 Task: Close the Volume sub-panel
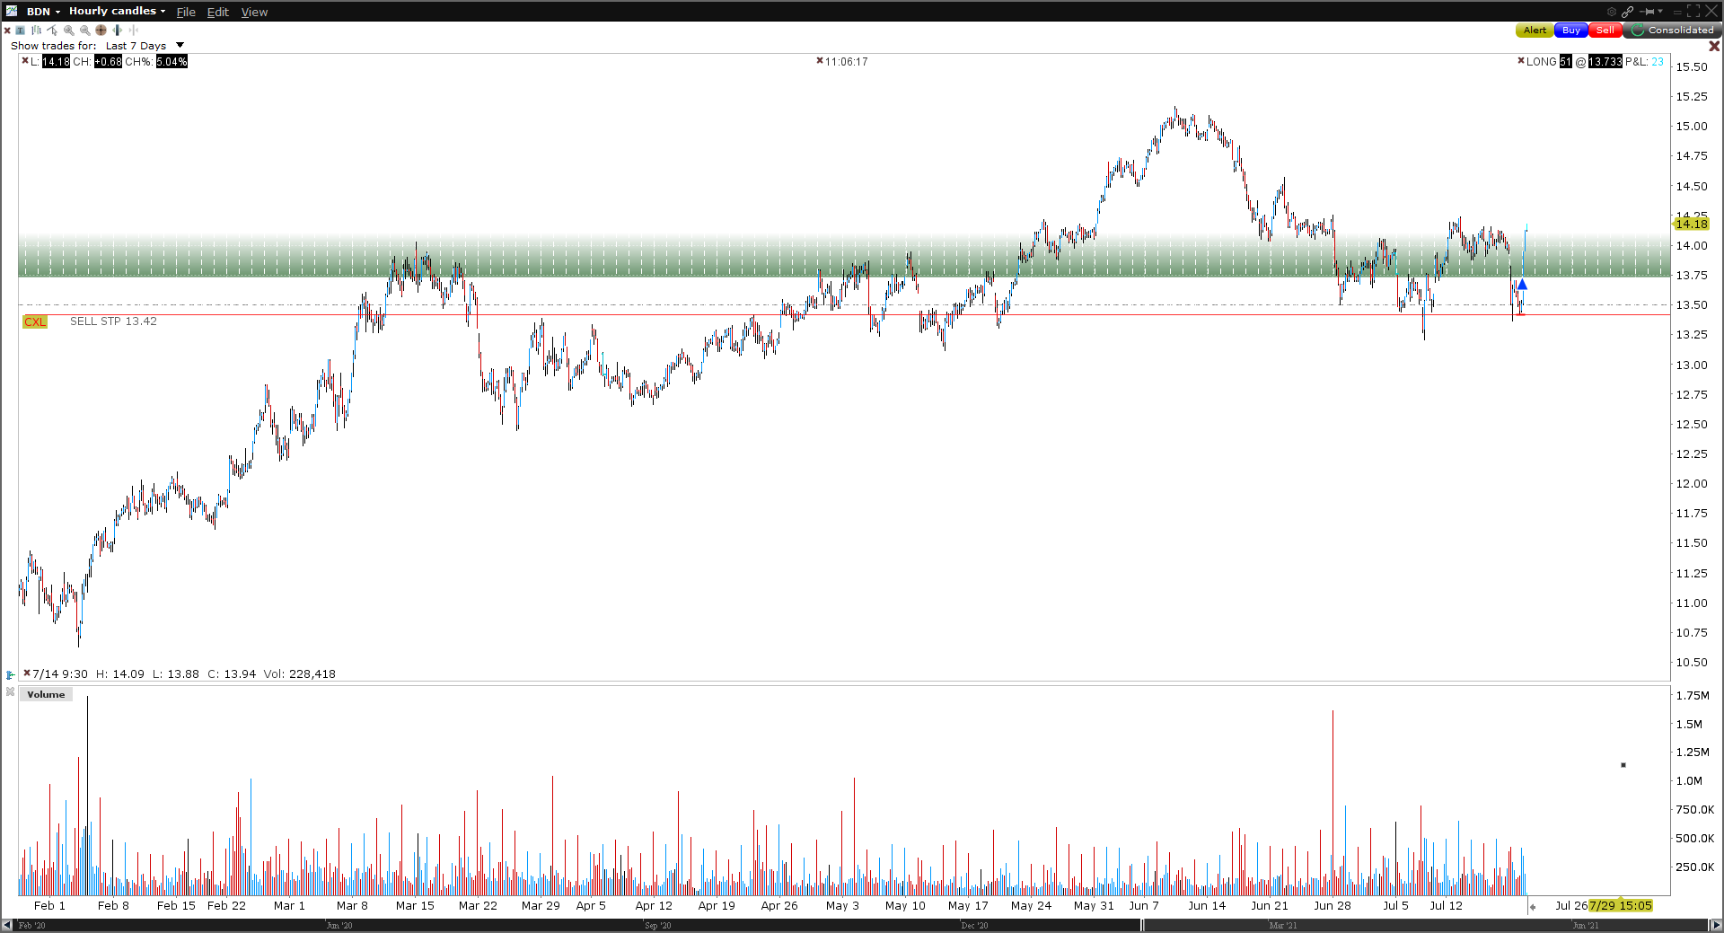[x=10, y=692]
